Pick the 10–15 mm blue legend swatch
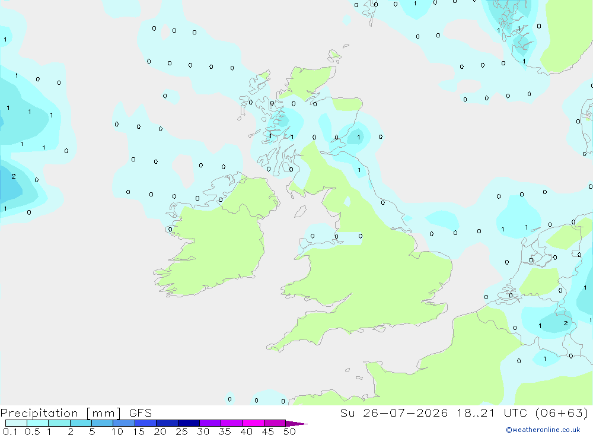 [x=124, y=423]
